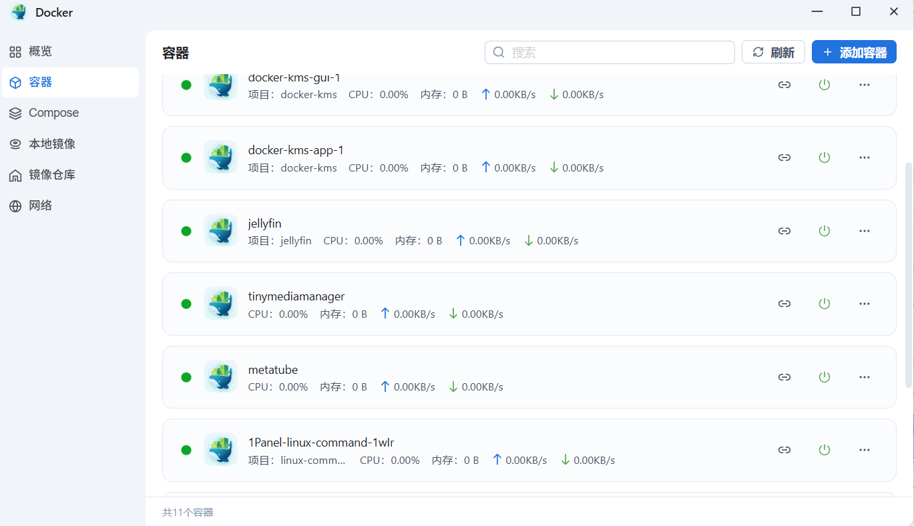The image size is (914, 526).
Task: Click the 1Panel-linux-command-1wlr whale icon
Action: coord(220,450)
